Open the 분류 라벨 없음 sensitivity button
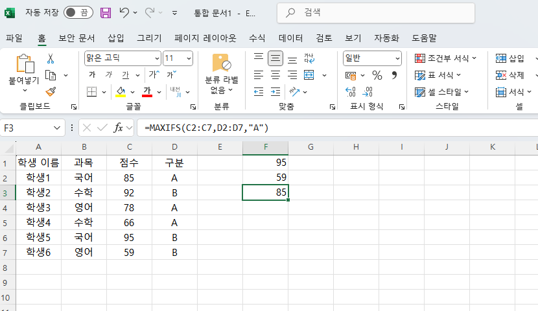Viewport: 538px width, 311px height. (x=221, y=74)
